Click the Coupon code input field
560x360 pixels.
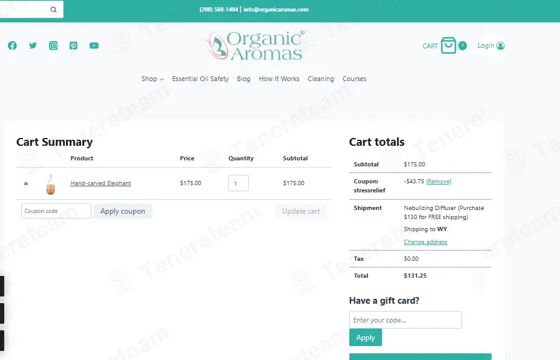[56, 211]
